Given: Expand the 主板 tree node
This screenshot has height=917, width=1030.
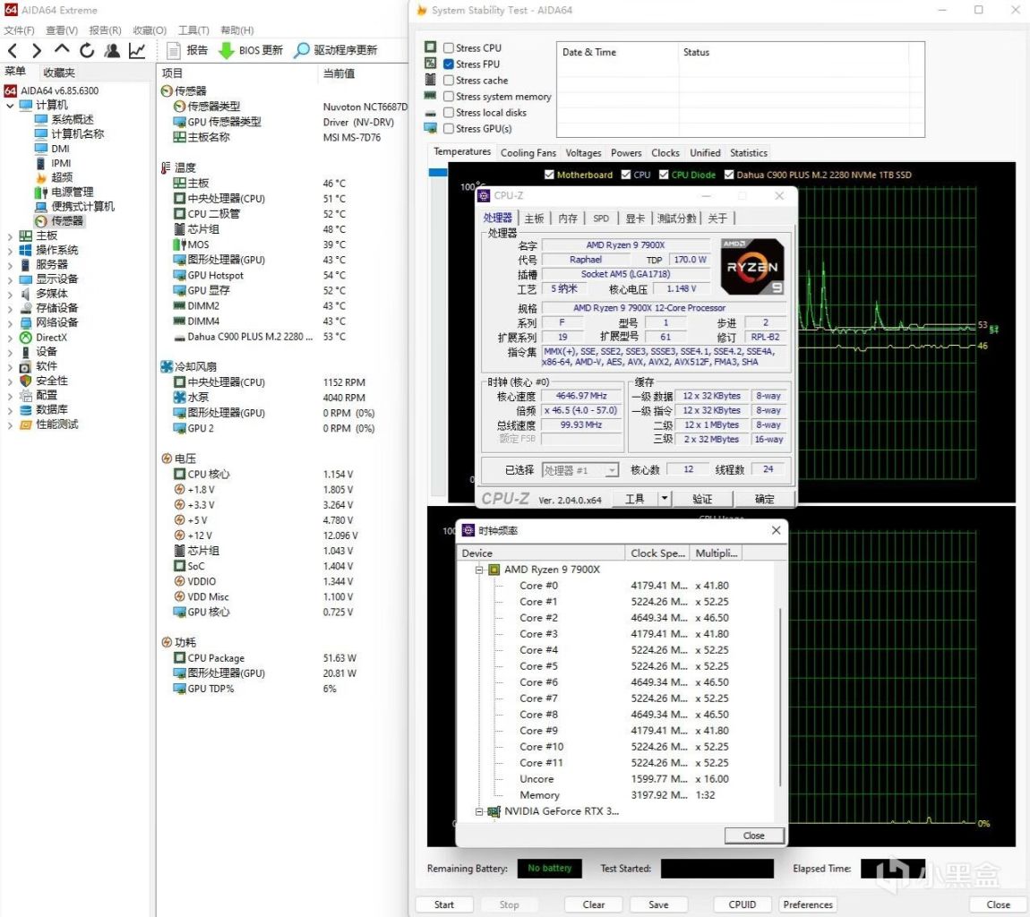Looking at the screenshot, I should (10, 236).
